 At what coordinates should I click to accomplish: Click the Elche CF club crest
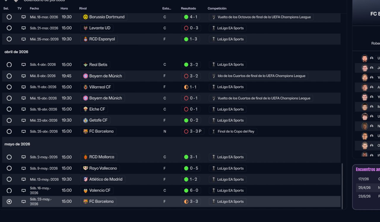tap(85, 109)
